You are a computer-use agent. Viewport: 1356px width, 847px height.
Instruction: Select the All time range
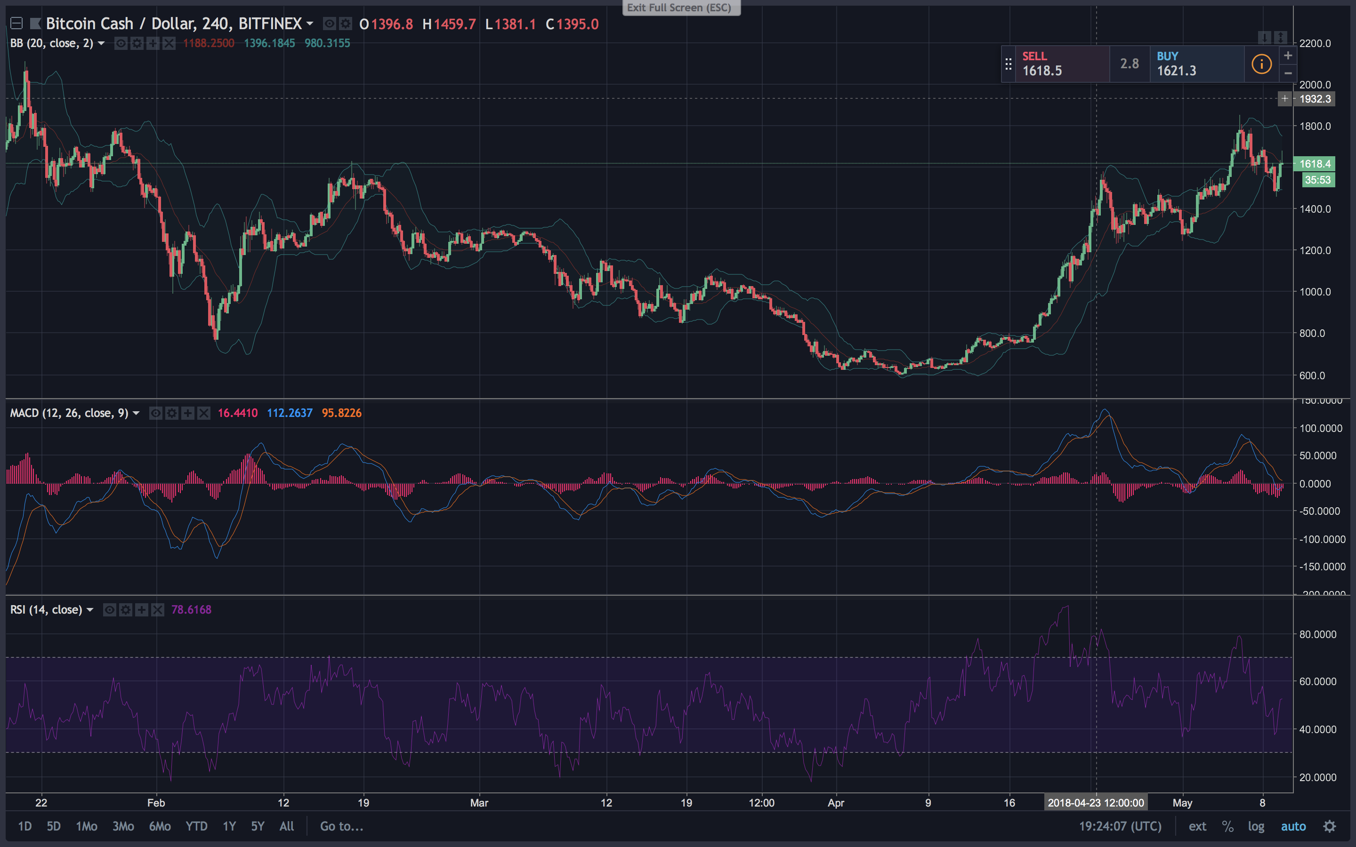pos(286,826)
